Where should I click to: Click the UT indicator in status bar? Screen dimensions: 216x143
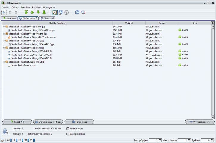point(27,140)
